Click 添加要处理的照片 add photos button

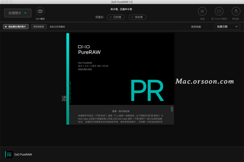point(16,27)
